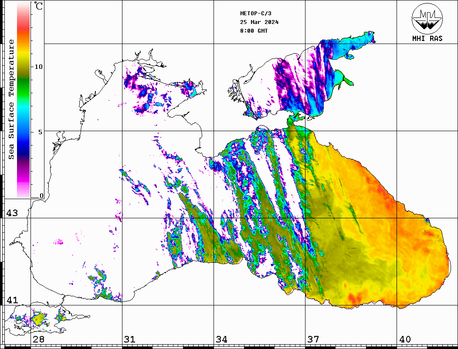The image size is (458, 349).
Task: Click longitude label '37'
Action: pyautogui.click(x=313, y=339)
